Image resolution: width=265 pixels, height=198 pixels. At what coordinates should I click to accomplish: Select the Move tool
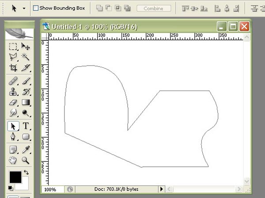click(26, 47)
